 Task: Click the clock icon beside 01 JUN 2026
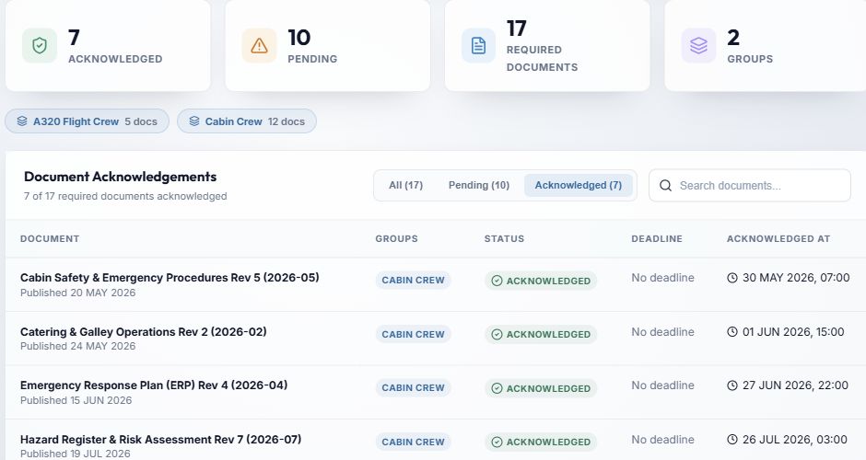pyautogui.click(x=731, y=332)
